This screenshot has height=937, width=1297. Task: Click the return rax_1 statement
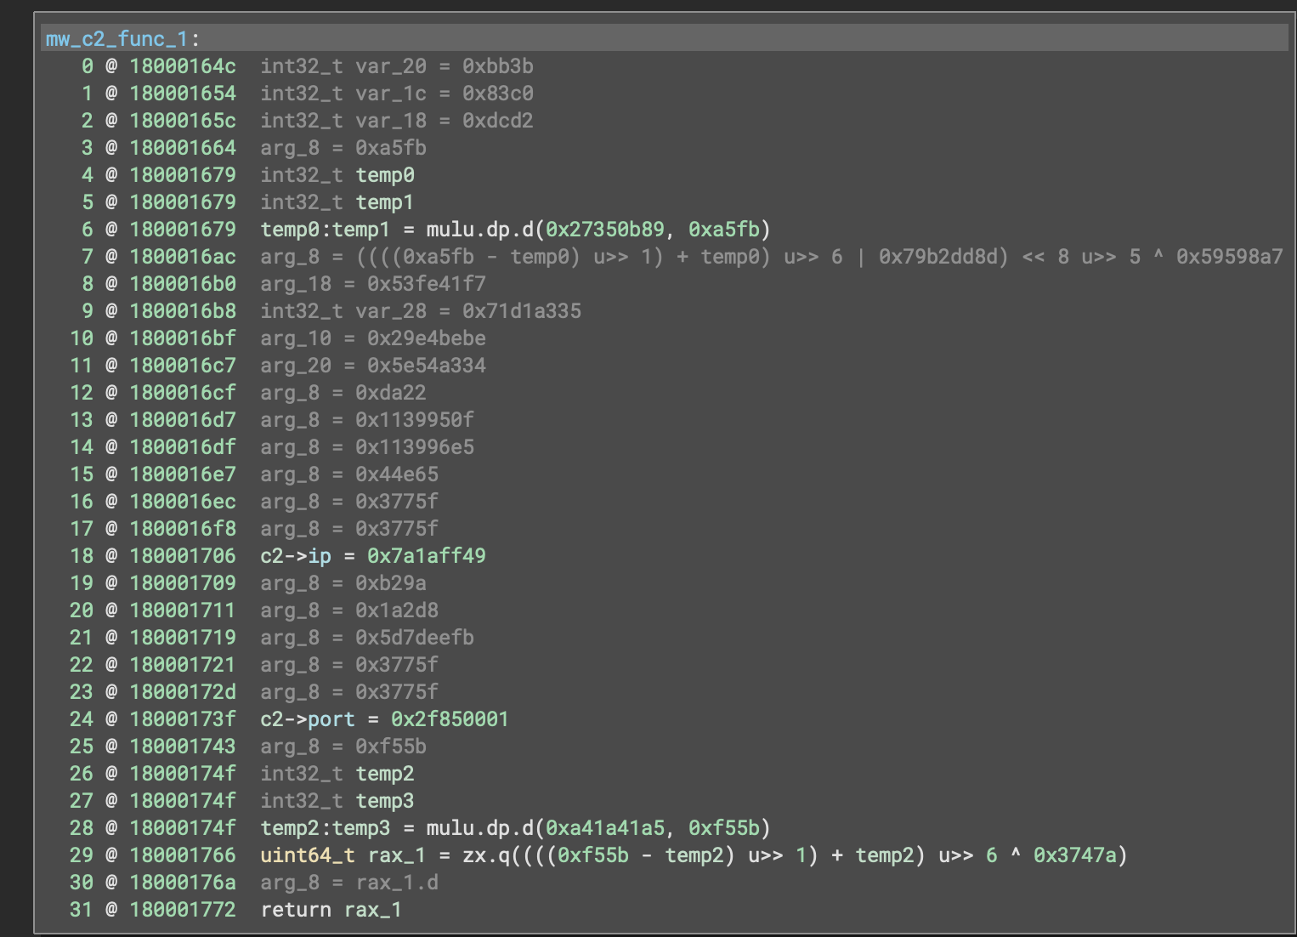tap(331, 909)
